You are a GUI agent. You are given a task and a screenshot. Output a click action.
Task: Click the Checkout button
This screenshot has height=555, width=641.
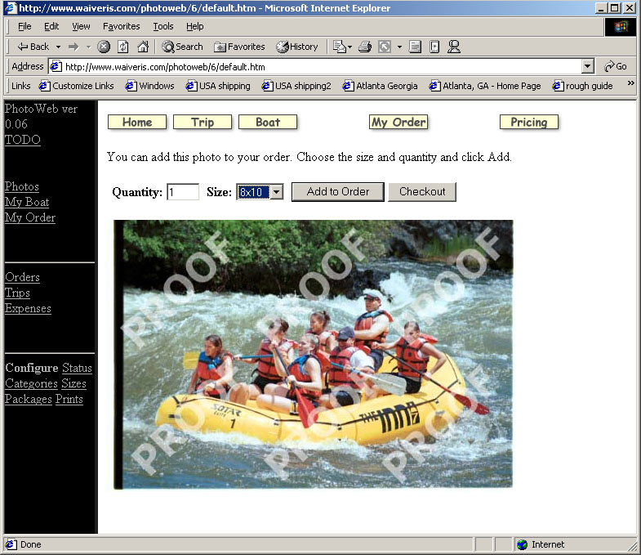[x=422, y=192]
